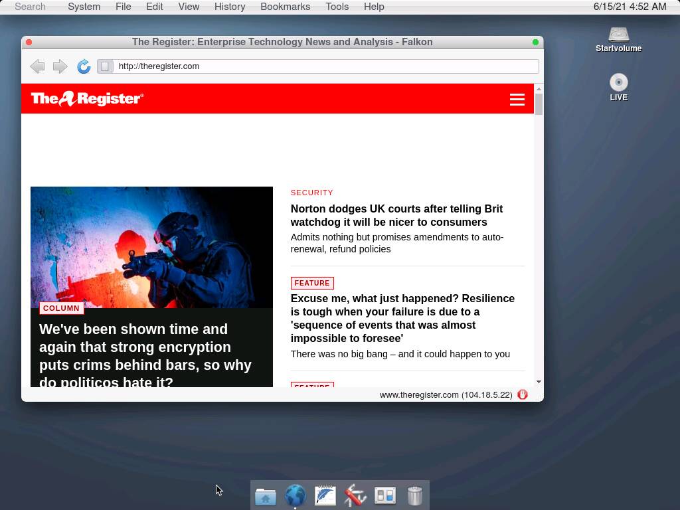Open the Bookmarks menu
This screenshot has width=680, height=510.
click(286, 7)
